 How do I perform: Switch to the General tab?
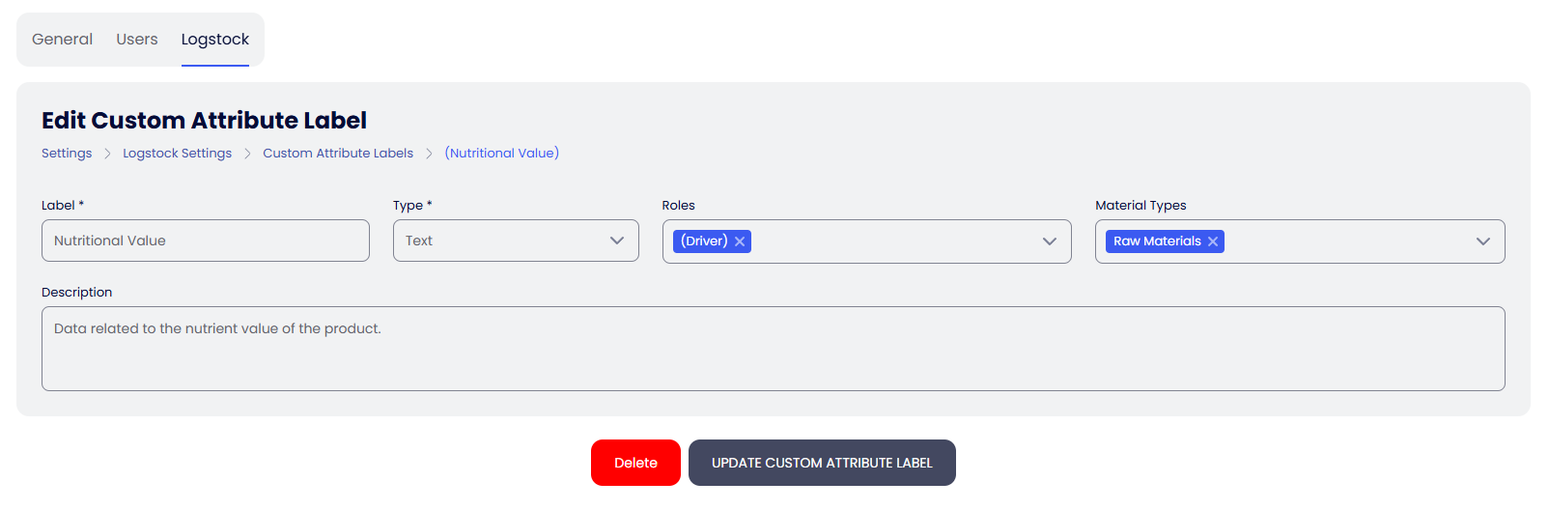pyautogui.click(x=62, y=40)
